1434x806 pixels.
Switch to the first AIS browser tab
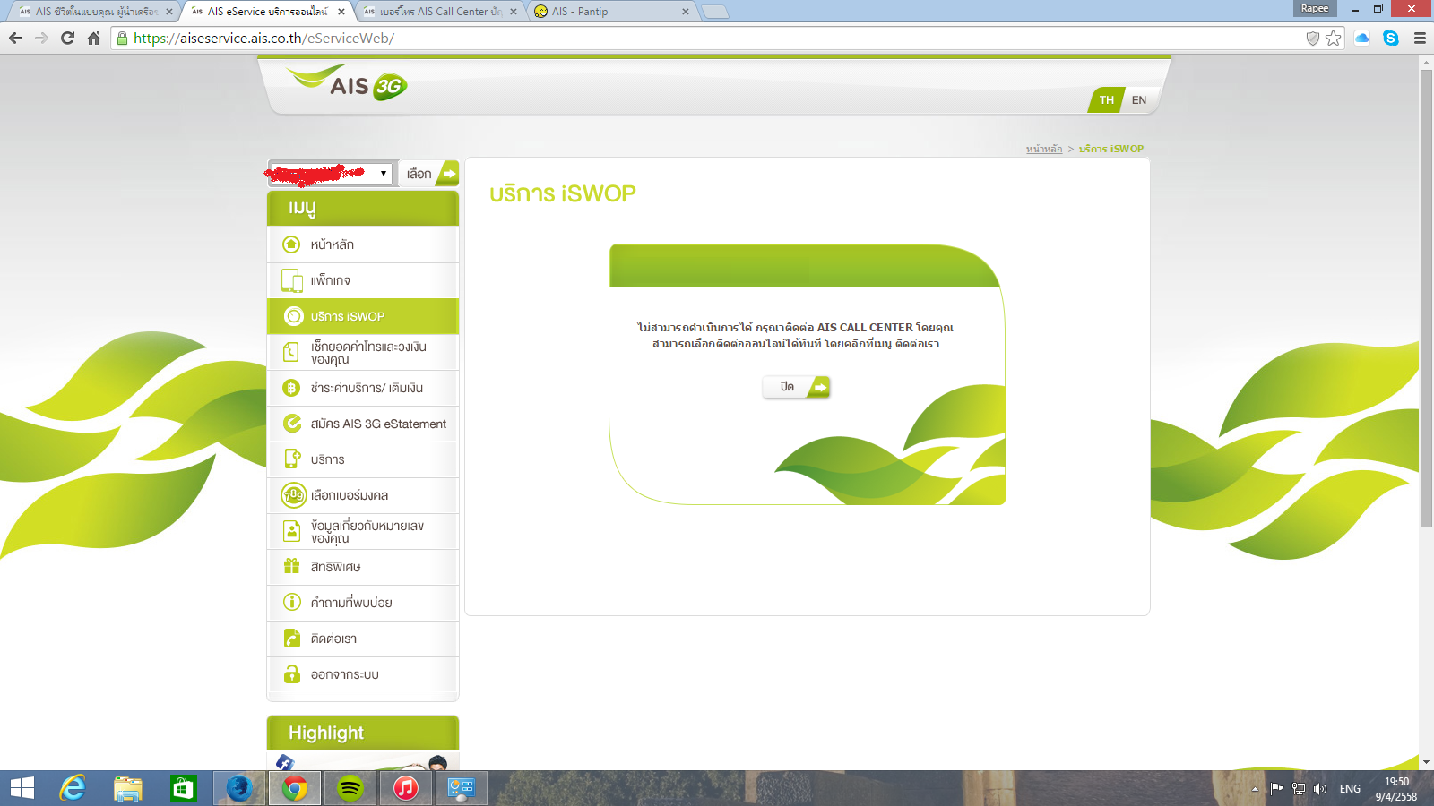point(93,12)
